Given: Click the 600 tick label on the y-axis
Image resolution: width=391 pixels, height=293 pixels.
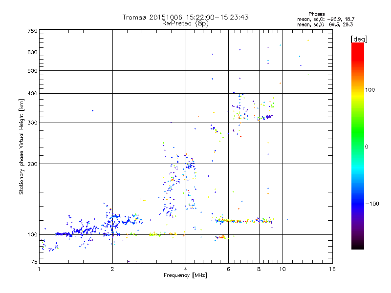Looking at the screenshot, I should click(x=32, y=52).
